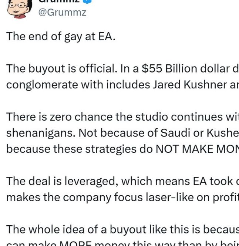Open the @Grummz handle link
Image resolution: width=239 pixels, height=246 pixels.
click(x=63, y=12)
